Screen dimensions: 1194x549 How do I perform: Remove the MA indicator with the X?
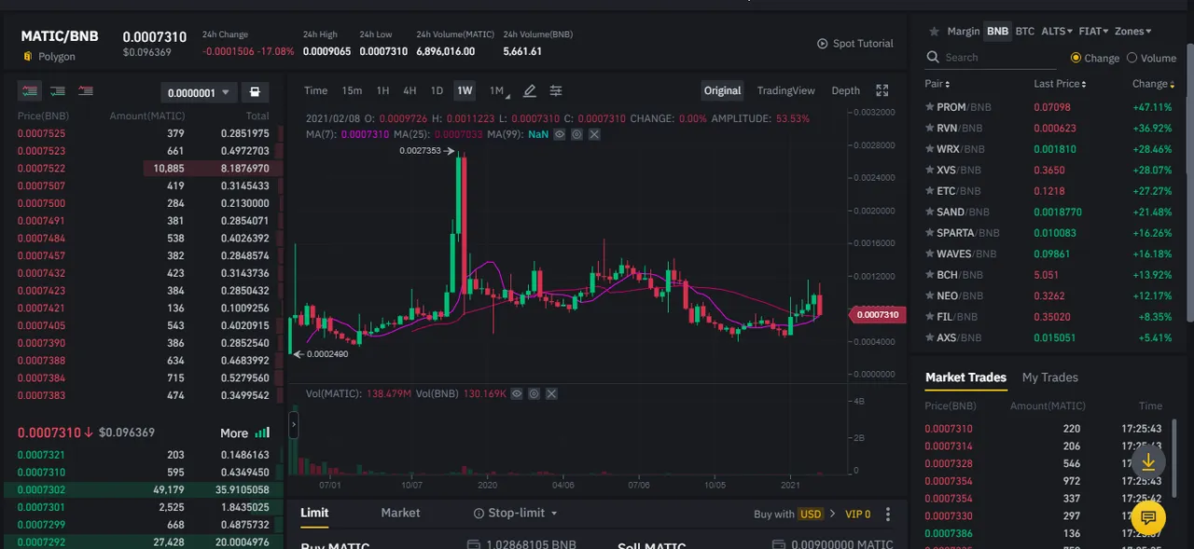594,134
